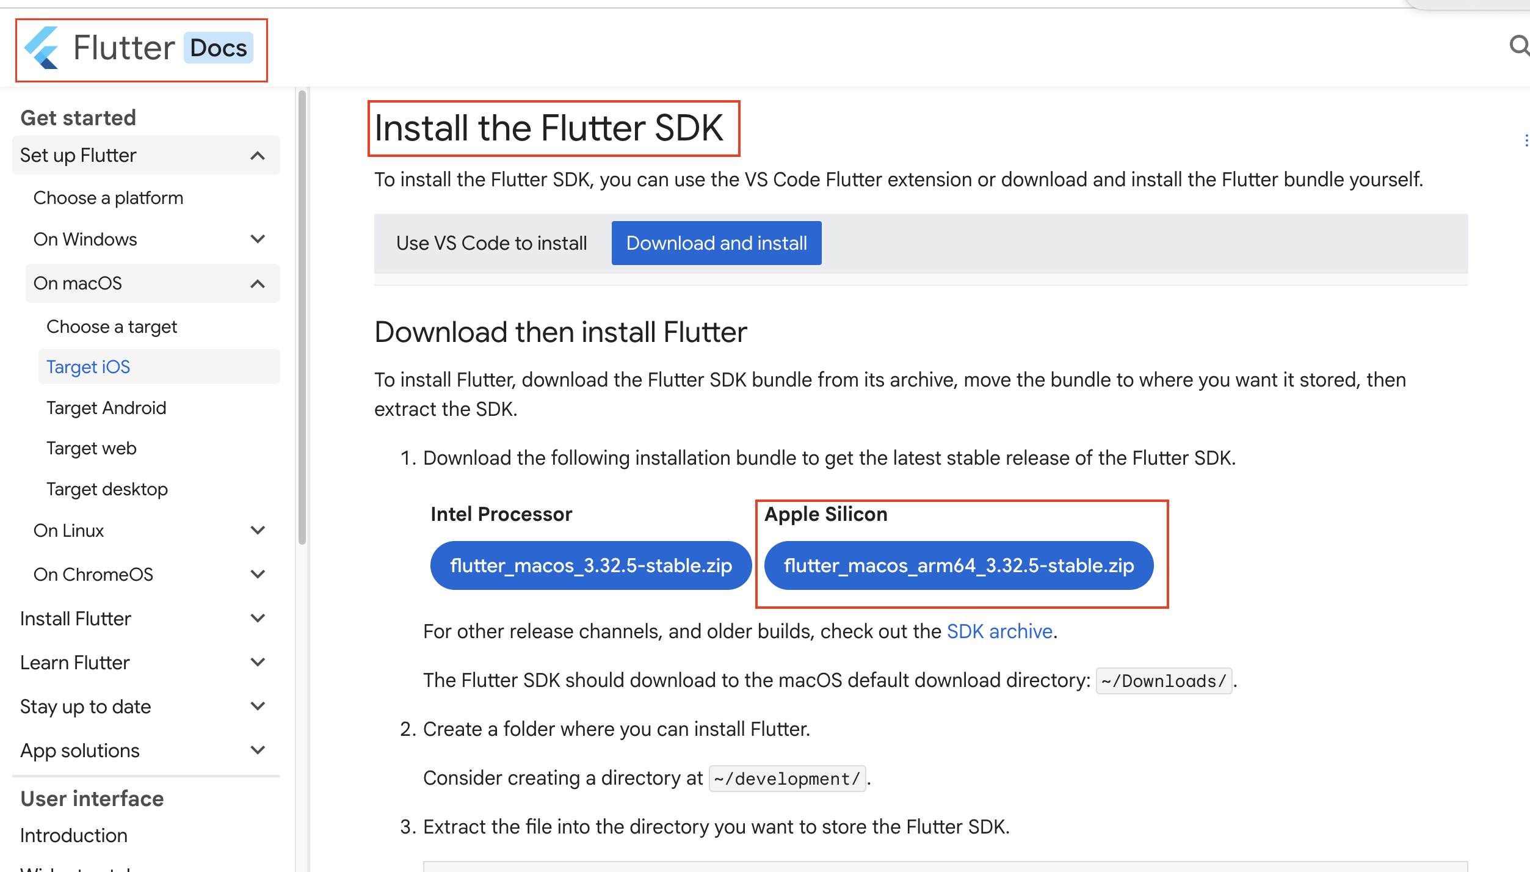This screenshot has height=872, width=1530.
Task: Select Target Android in the sidebar
Action: [106, 407]
